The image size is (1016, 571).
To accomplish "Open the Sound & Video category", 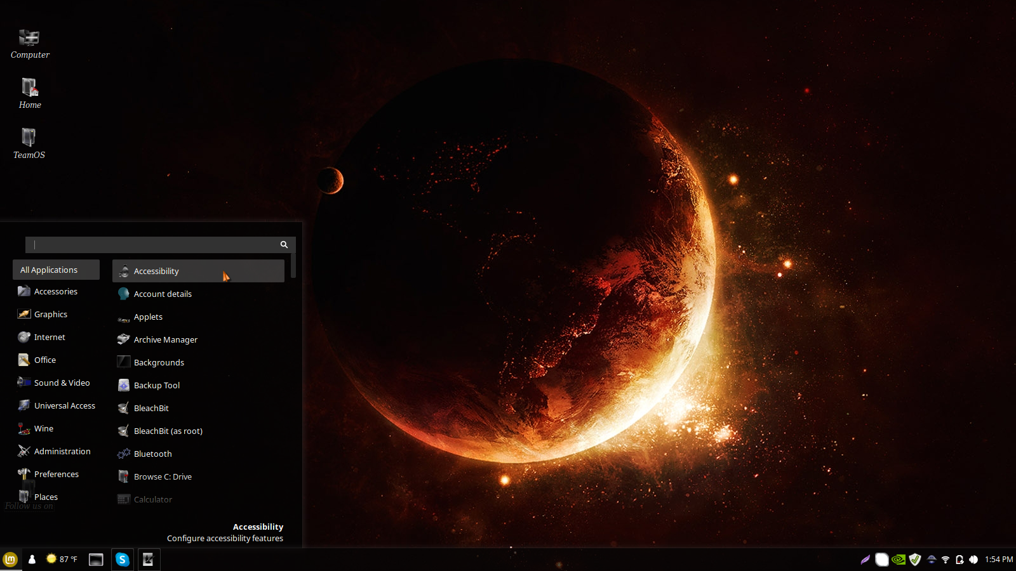I will click(x=56, y=383).
